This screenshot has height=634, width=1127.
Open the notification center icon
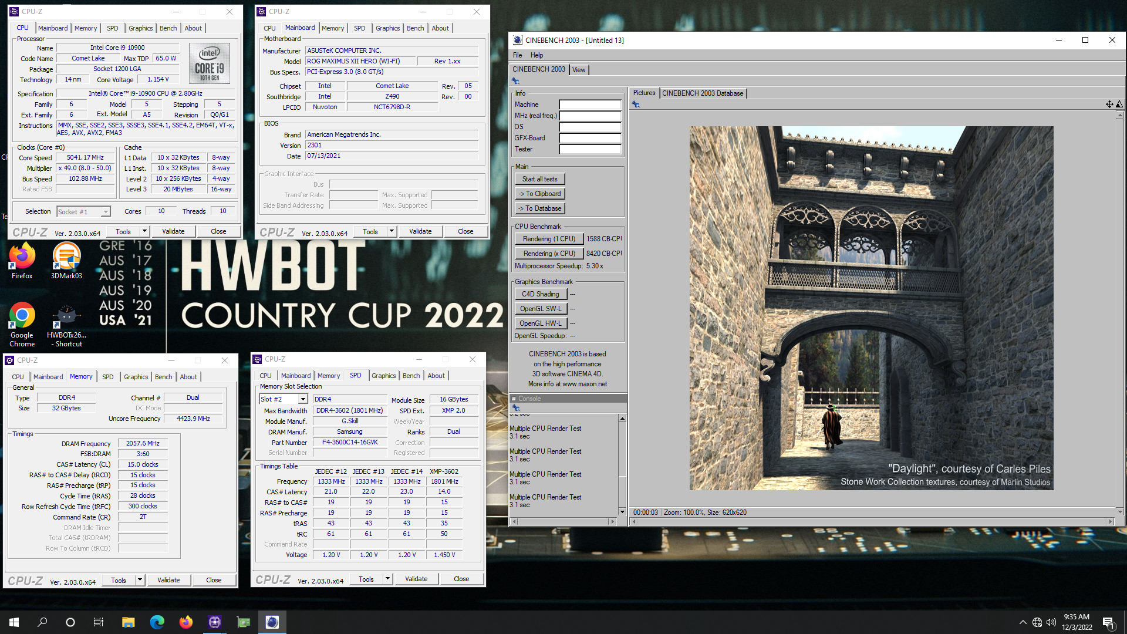tap(1109, 622)
